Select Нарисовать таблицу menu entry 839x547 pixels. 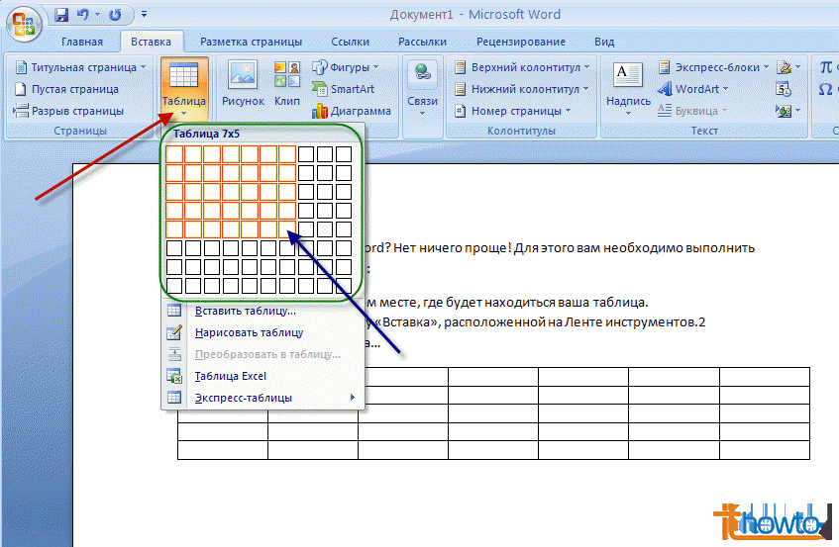click(x=249, y=332)
